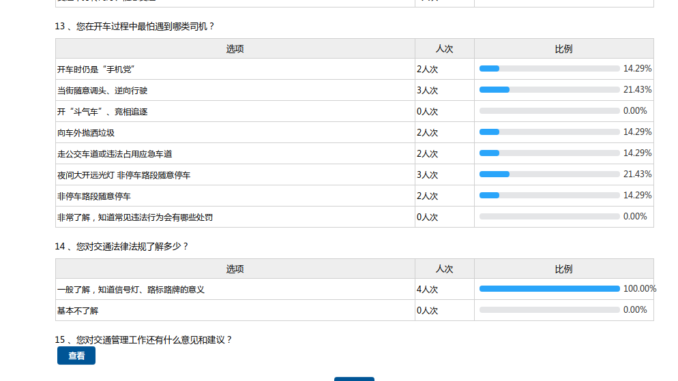This screenshot has height=381, width=678.
Task: Click the question 13 title about 最怕遇到哪类司机
Action: tap(134, 27)
